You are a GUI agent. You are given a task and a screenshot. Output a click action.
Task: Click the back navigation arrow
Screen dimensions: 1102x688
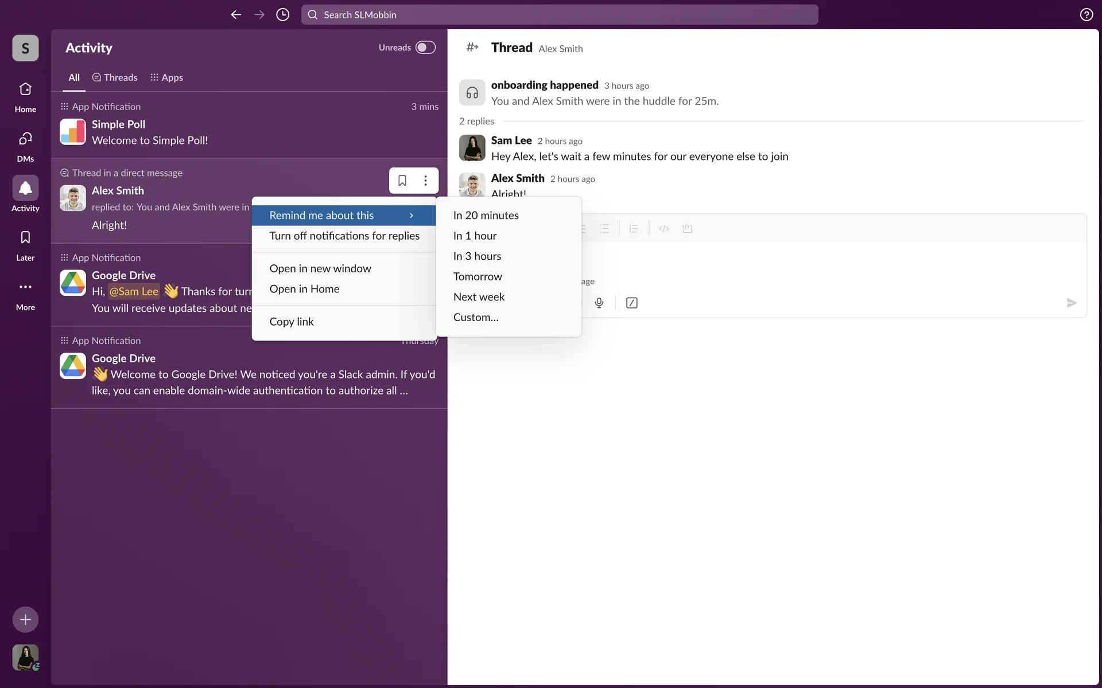pos(236,15)
